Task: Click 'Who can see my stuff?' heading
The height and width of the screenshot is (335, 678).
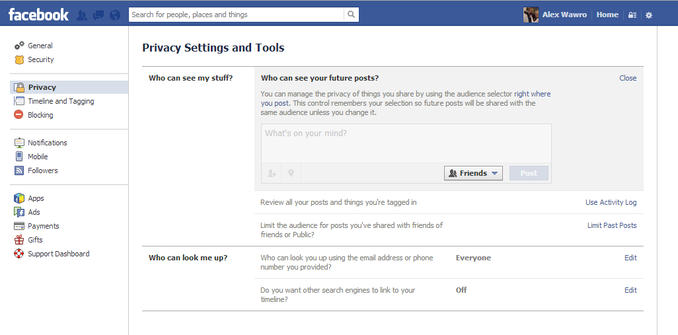Action: click(x=191, y=78)
